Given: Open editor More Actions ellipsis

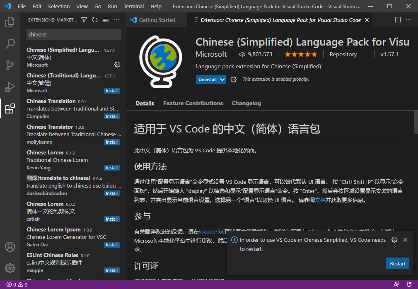Looking at the screenshot, I should coord(408,20).
